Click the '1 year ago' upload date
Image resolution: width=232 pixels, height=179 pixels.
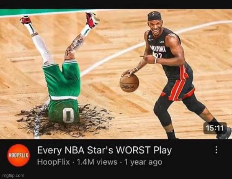pos(143,162)
